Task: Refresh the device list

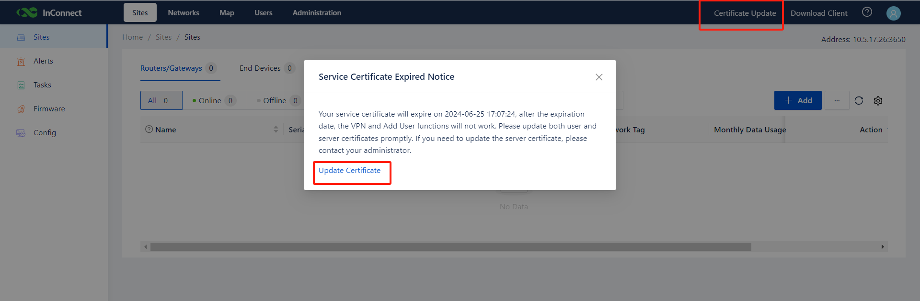Action: pyautogui.click(x=859, y=100)
